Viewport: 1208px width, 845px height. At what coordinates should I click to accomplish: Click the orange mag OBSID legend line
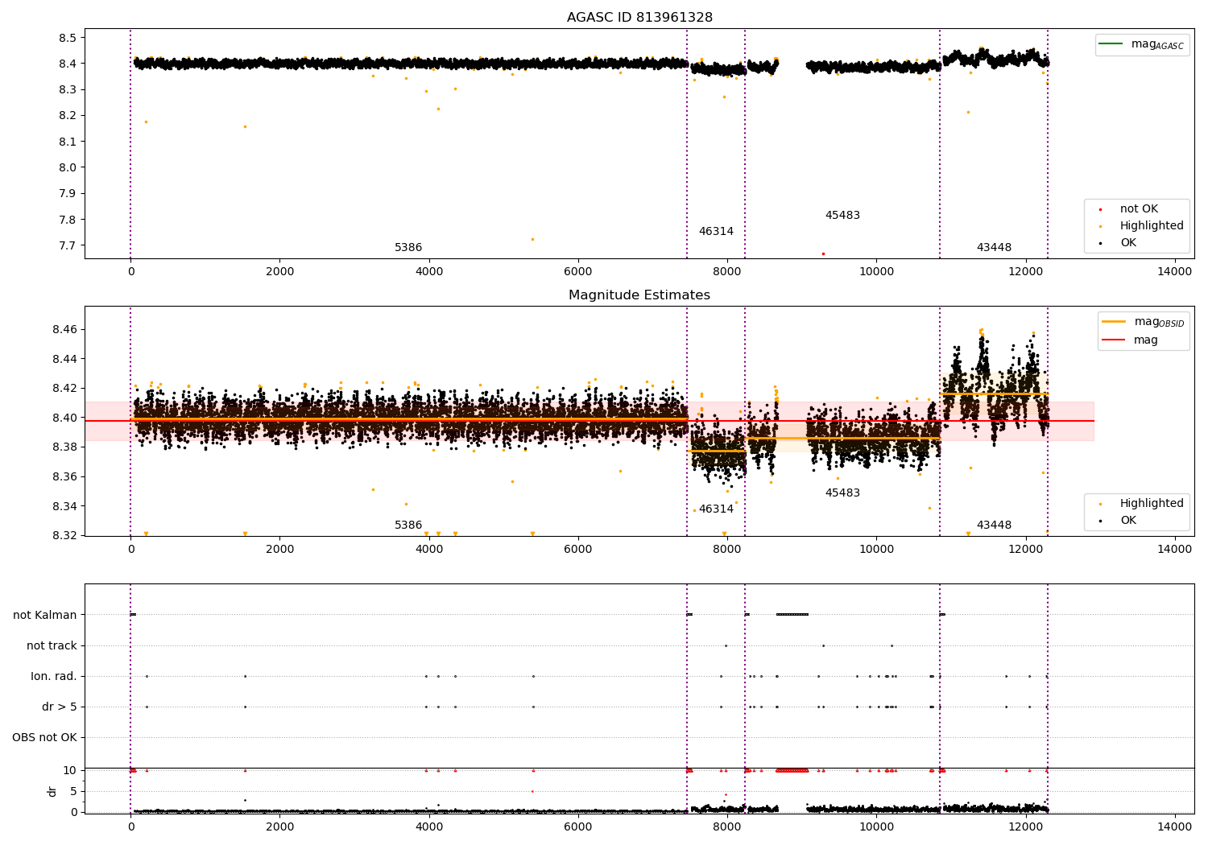1114,322
